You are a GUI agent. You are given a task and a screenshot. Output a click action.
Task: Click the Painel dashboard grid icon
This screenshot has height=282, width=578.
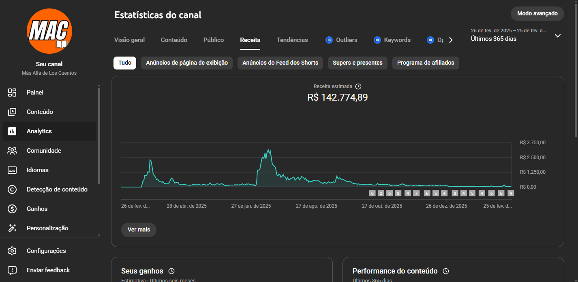point(12,93)
